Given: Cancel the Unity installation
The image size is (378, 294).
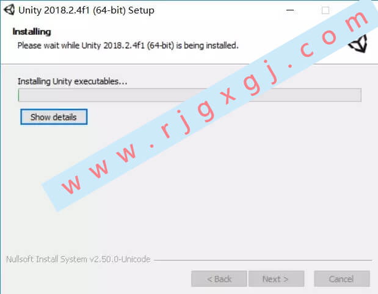Looking at the screenshot, I should coord(342,279).
